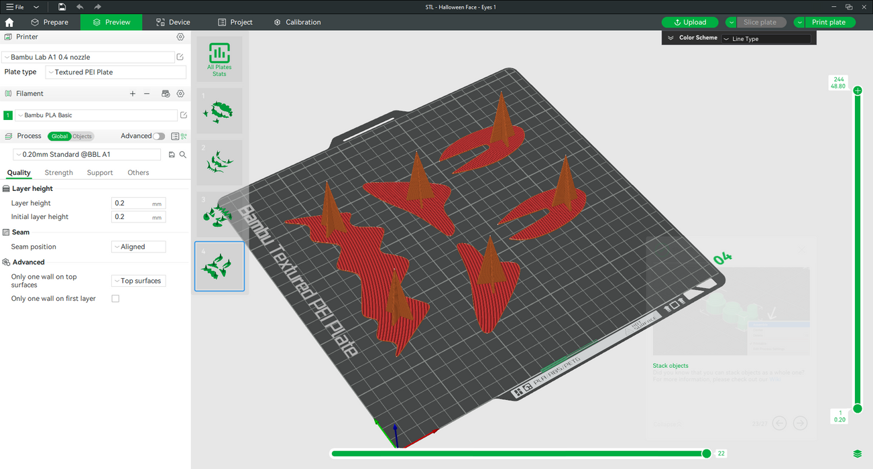
Task: Open the Strength settings tab
Action: click(59, 173)
